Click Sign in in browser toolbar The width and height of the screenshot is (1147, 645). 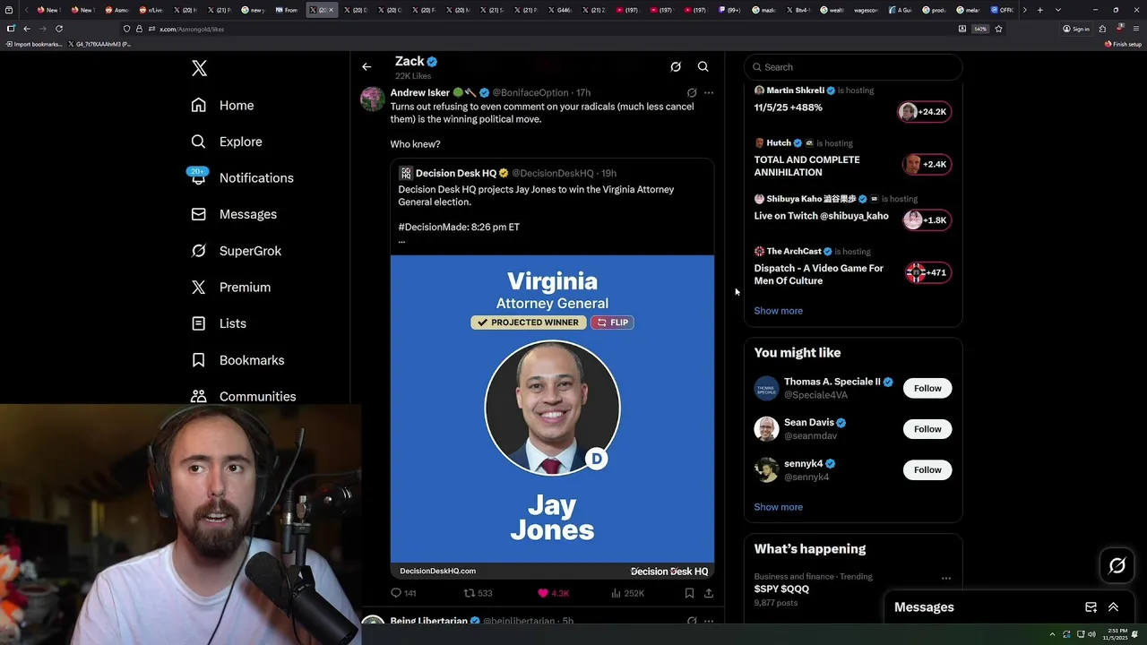click(1076, 29)
